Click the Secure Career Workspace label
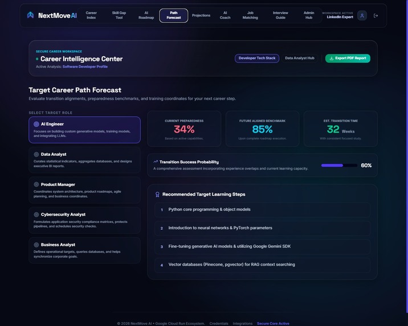This screenshot has width=408, height=326. click(x=59, y=51)
